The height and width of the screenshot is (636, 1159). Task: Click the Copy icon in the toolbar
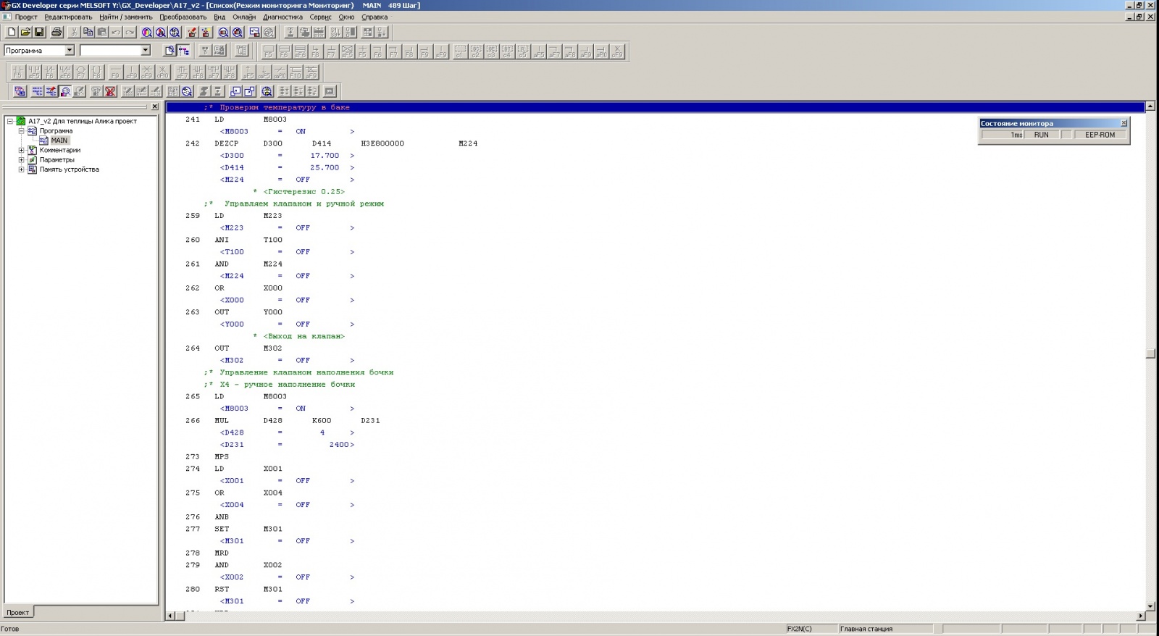(x=88, y=32)
